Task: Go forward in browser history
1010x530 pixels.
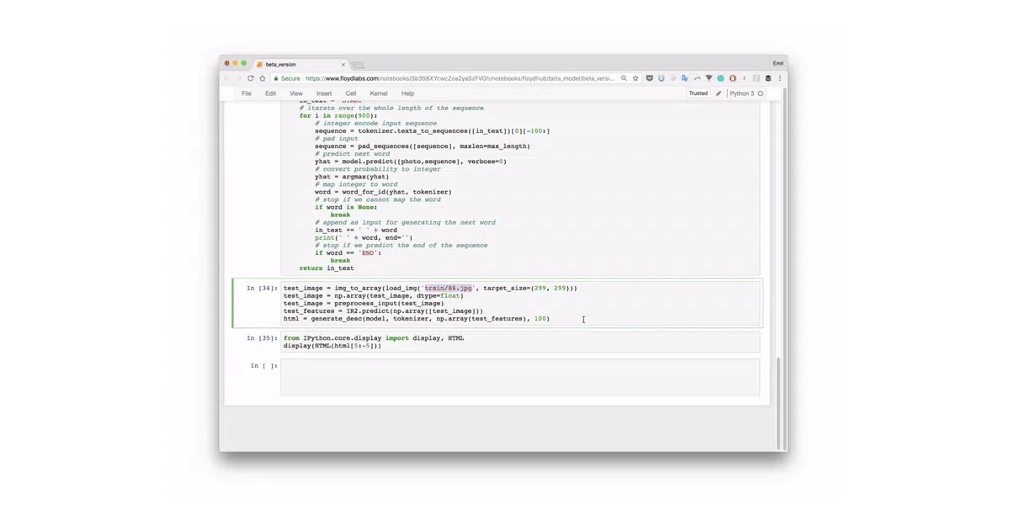Action: click(x=239, y=78)
